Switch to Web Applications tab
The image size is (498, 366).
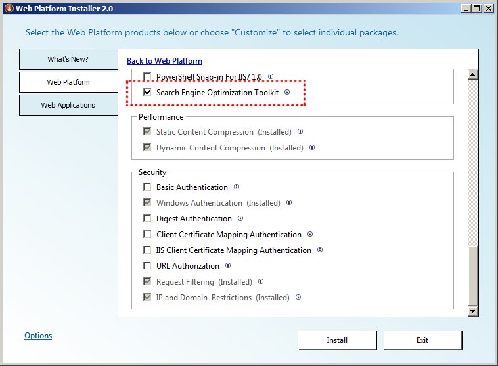(68, 105)
